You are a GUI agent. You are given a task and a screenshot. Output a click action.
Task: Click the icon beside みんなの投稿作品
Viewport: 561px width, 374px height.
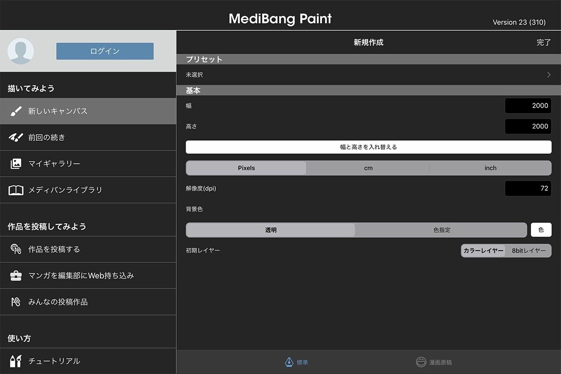(16, 302)
